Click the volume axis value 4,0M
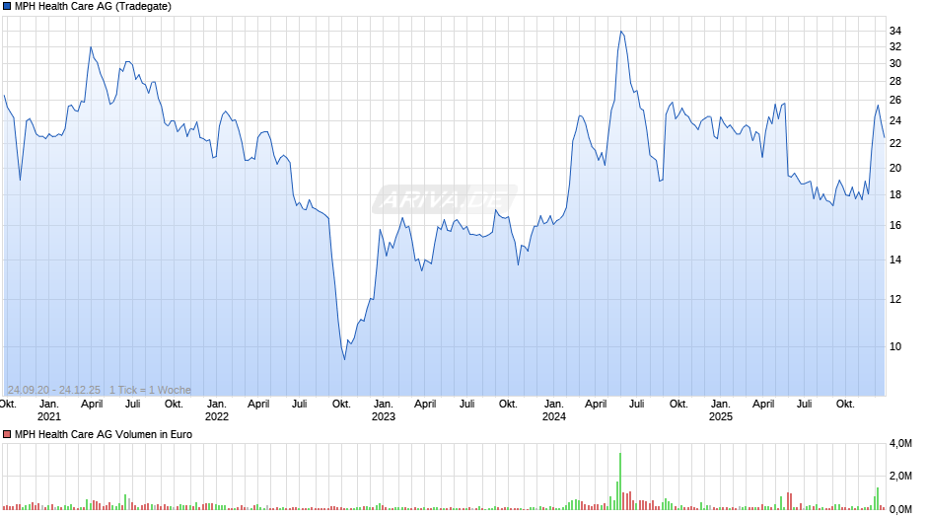Viewport: 927px width, 519px height. [x=900, y=444]
